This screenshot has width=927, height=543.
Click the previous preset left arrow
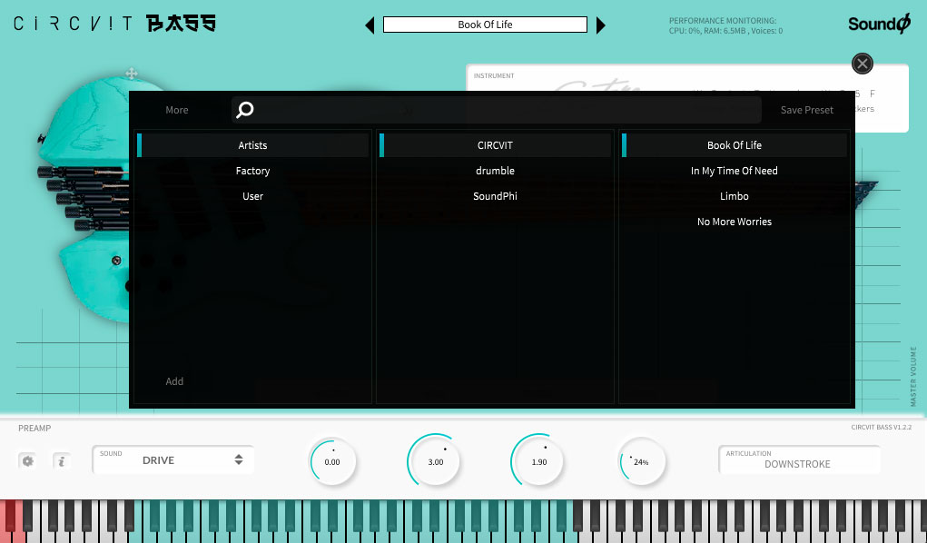(x=370, y=25)
